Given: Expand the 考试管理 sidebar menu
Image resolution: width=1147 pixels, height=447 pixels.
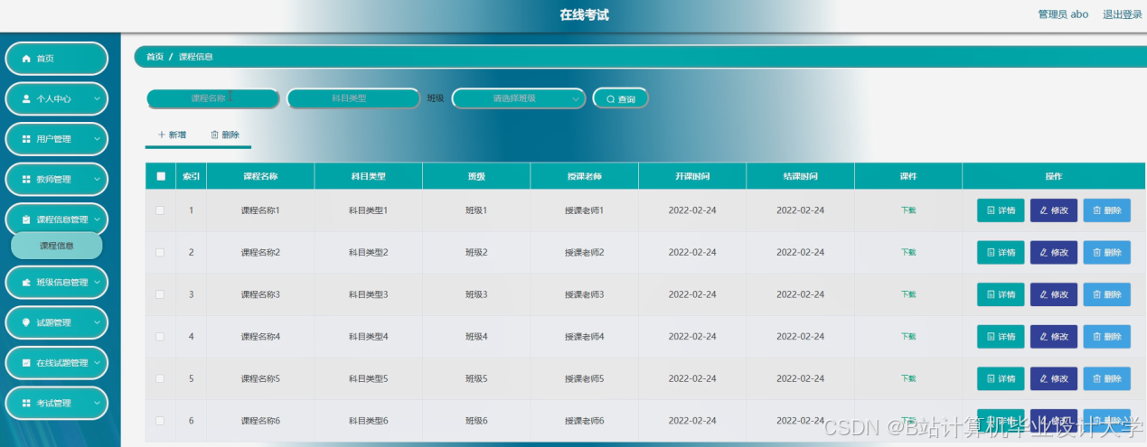Looking at the screenshot, I should pos(56,403).
